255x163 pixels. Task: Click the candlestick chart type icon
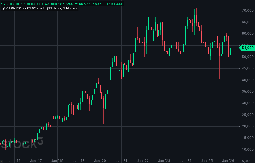coord(3,4)
